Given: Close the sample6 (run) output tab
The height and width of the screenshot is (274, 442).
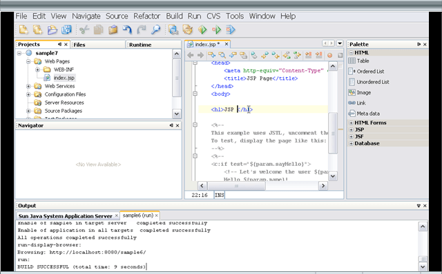Looking at the screenshot, I should click(x=157, y=215).
